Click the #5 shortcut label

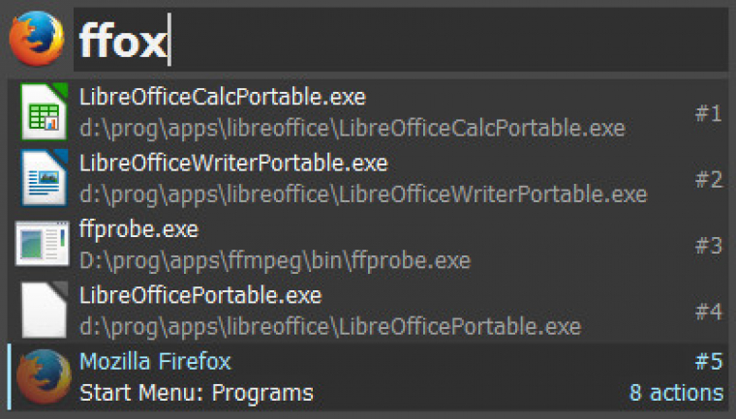[708, 361]
